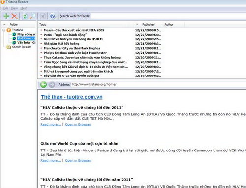Click Read more under first HLV Calisto article
246x188 pixels.
pyautogui.click(x=51, y=125)
